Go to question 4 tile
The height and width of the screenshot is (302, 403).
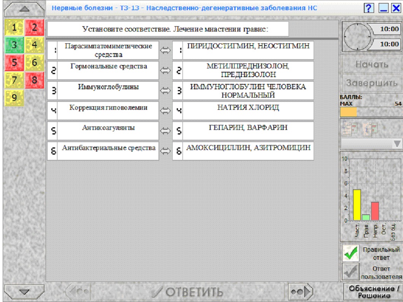pos(35,45)
